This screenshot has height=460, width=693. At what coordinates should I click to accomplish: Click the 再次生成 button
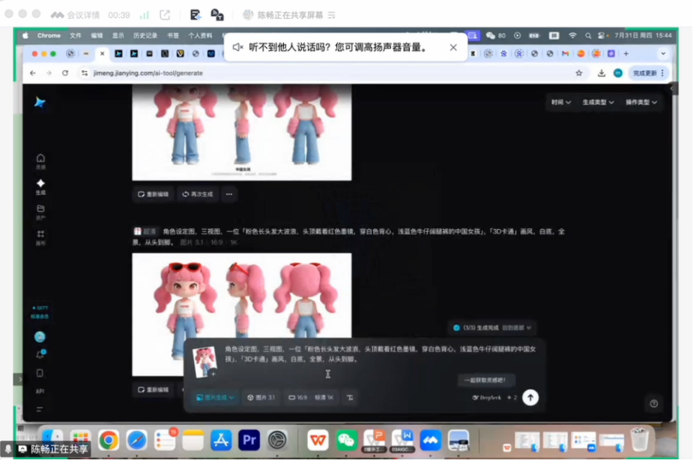198,194
